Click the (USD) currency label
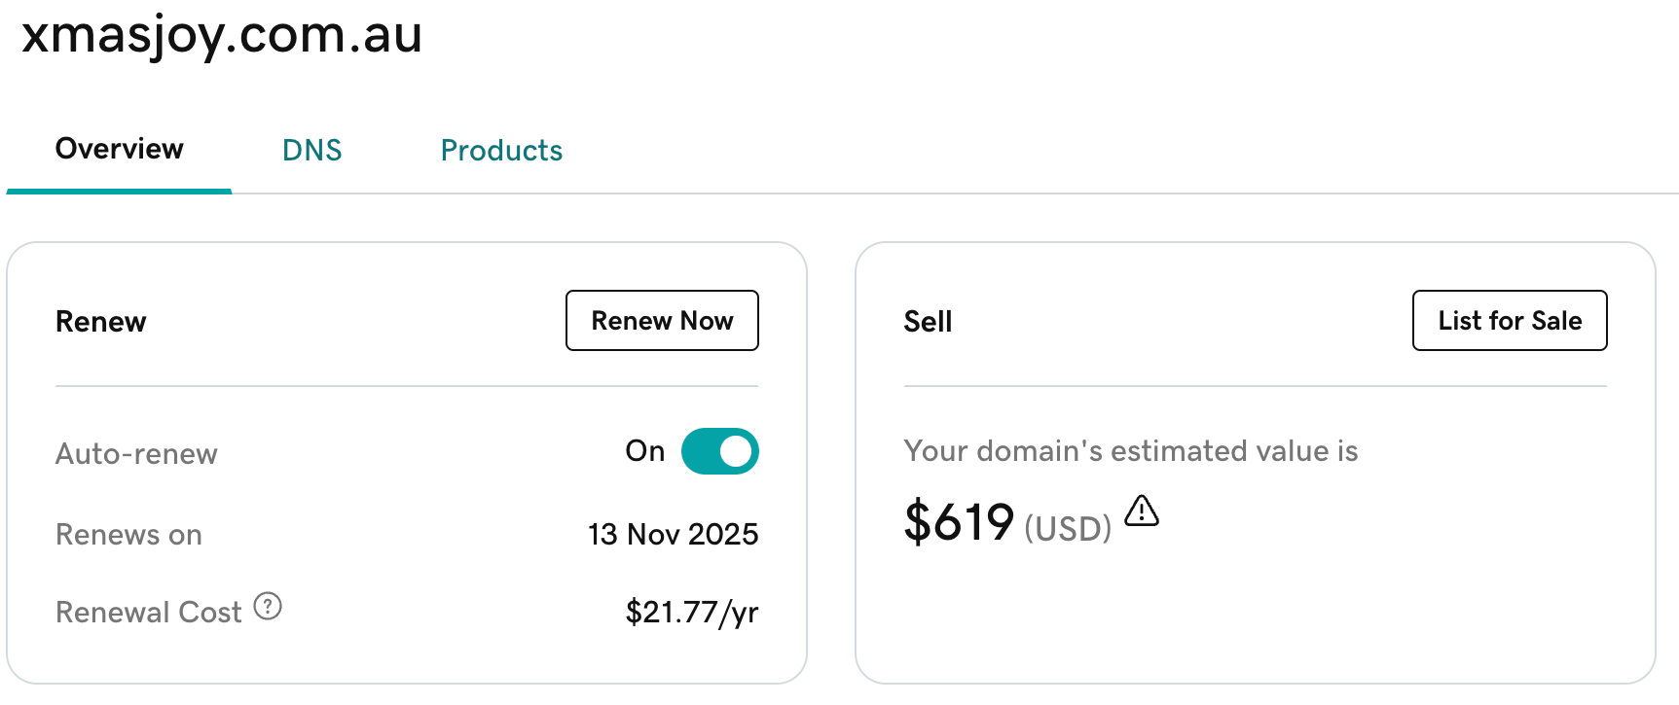This screenshot has height=705, width=1679. click(x=1068, y=529)
